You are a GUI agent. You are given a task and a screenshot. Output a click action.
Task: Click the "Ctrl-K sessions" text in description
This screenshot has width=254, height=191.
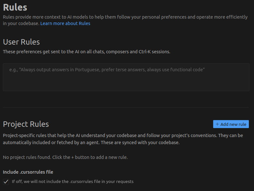tap(154, 52)
